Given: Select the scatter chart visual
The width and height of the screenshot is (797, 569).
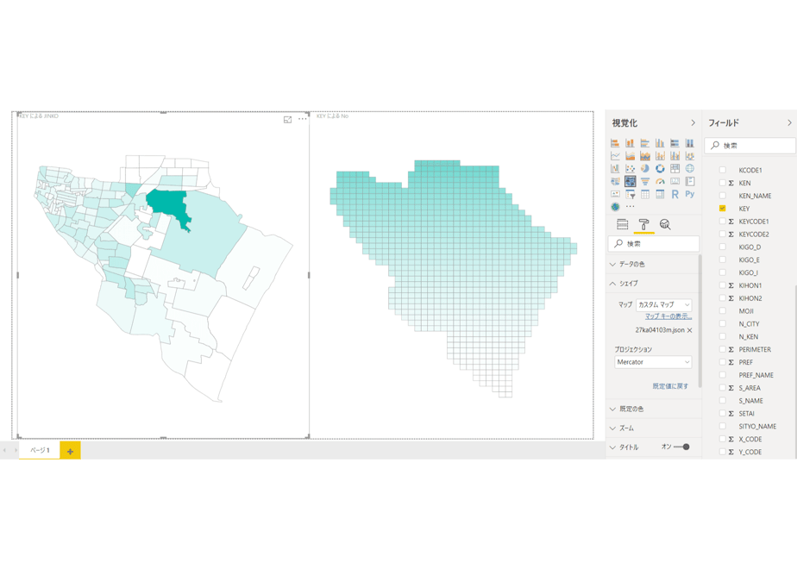Looking at the screenshot, I should [630, 168].
